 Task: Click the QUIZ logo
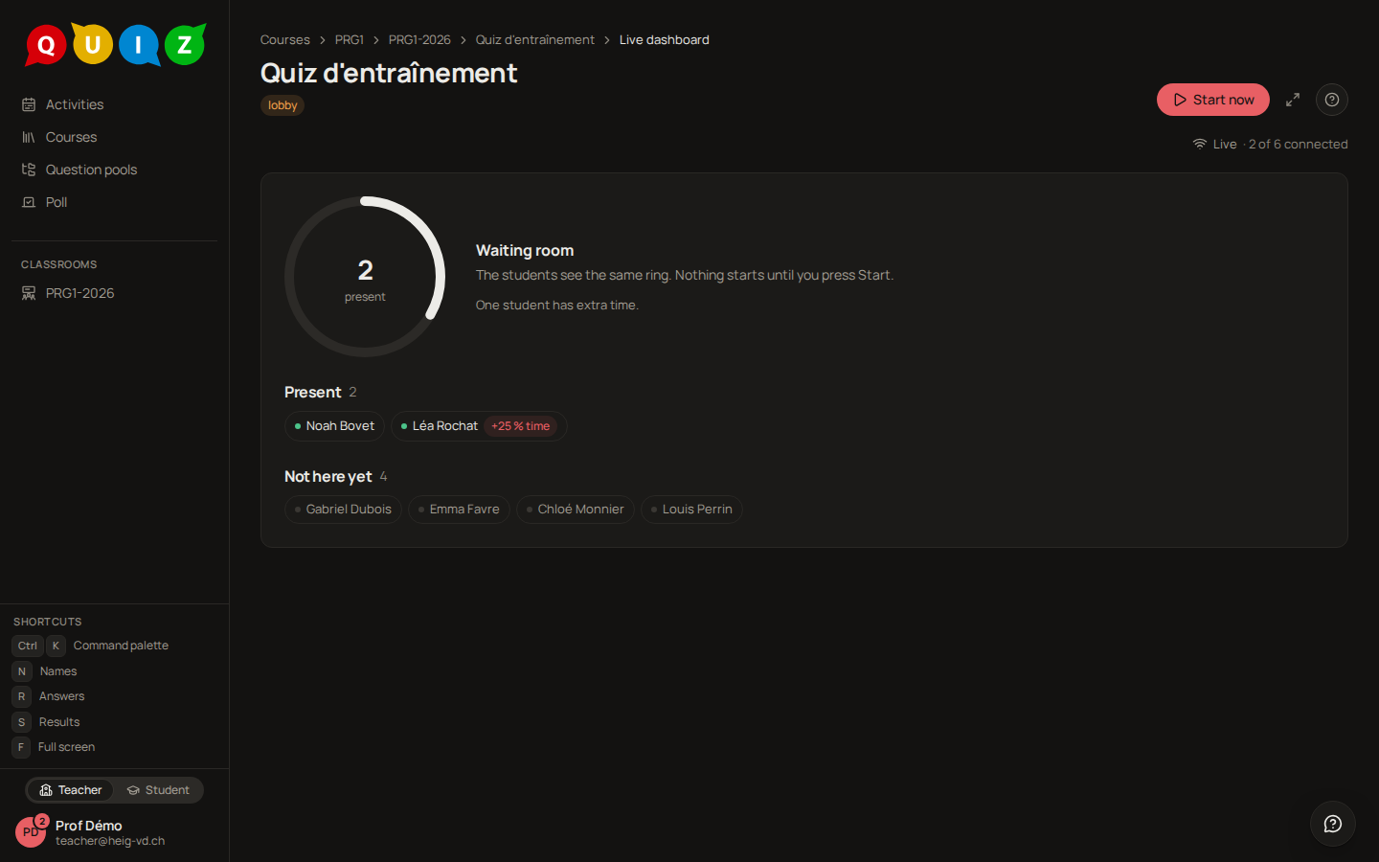[115, 44]
